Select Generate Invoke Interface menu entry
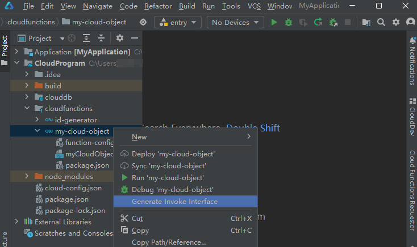 click(x=174, y=202)
